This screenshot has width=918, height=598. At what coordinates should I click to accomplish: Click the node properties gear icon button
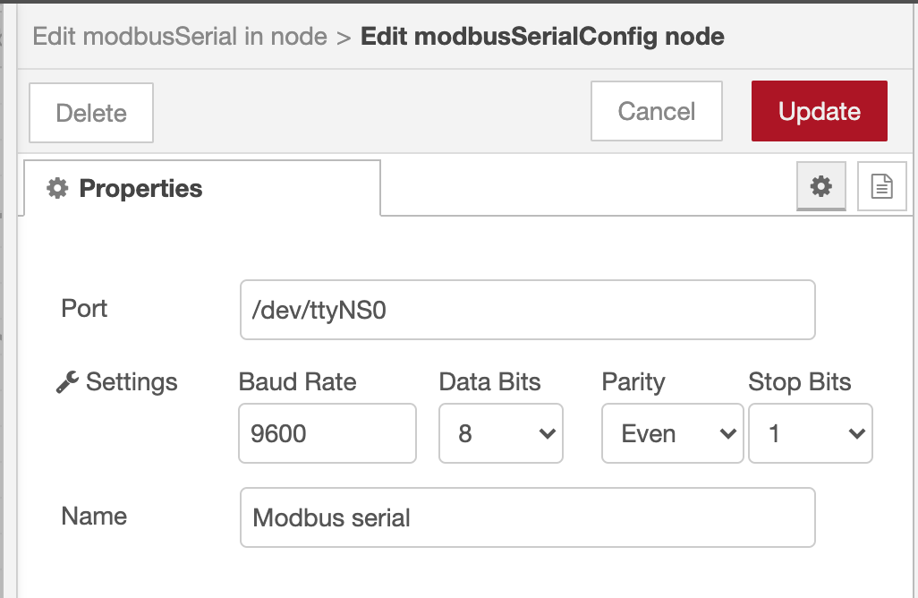coord(820,186)
